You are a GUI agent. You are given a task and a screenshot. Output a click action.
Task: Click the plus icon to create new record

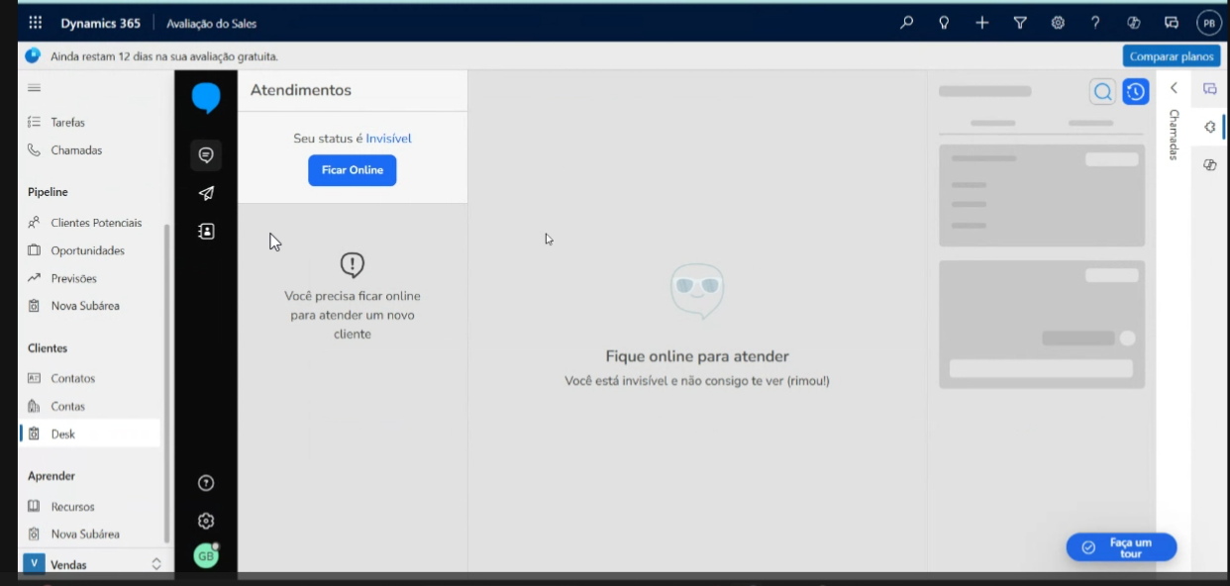pos(981,23)
